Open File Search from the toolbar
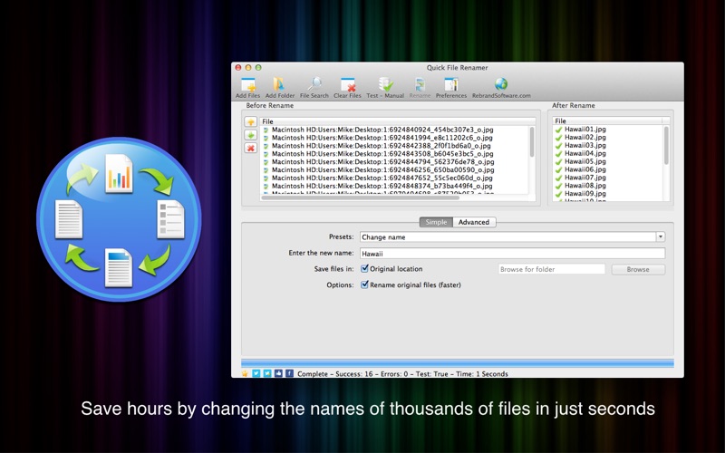The width and height of the screenshot is (725, 453). (314, 85)
